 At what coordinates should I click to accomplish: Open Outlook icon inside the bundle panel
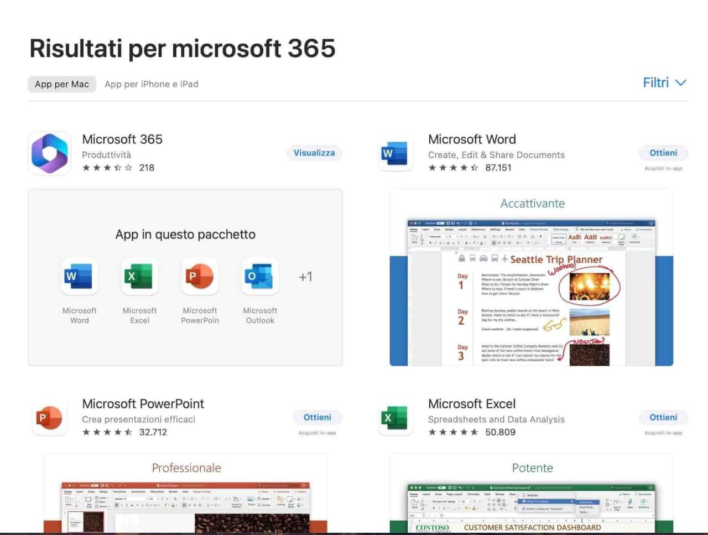[x=260, y=276]
